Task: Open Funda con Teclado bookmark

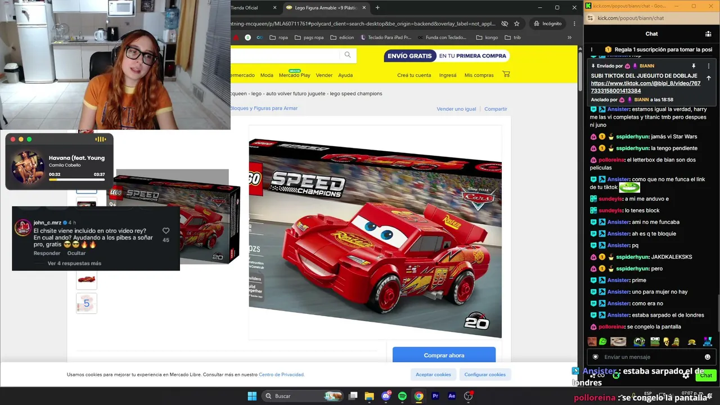Action: coord(442,38)
